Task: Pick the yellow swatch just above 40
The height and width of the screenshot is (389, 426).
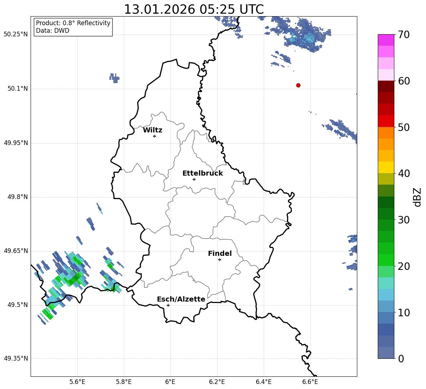Action: (386, 167)
